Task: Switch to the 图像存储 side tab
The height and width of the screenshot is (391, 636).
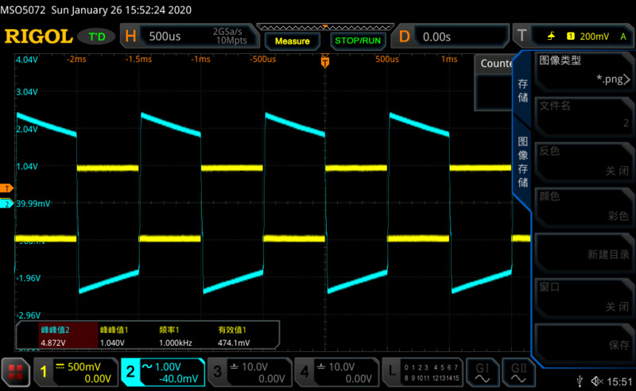Action: 522,161
